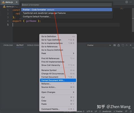Switch to the PROBLEMS panel tab
This screenshot has width=134, height=113.
[8, 45]
